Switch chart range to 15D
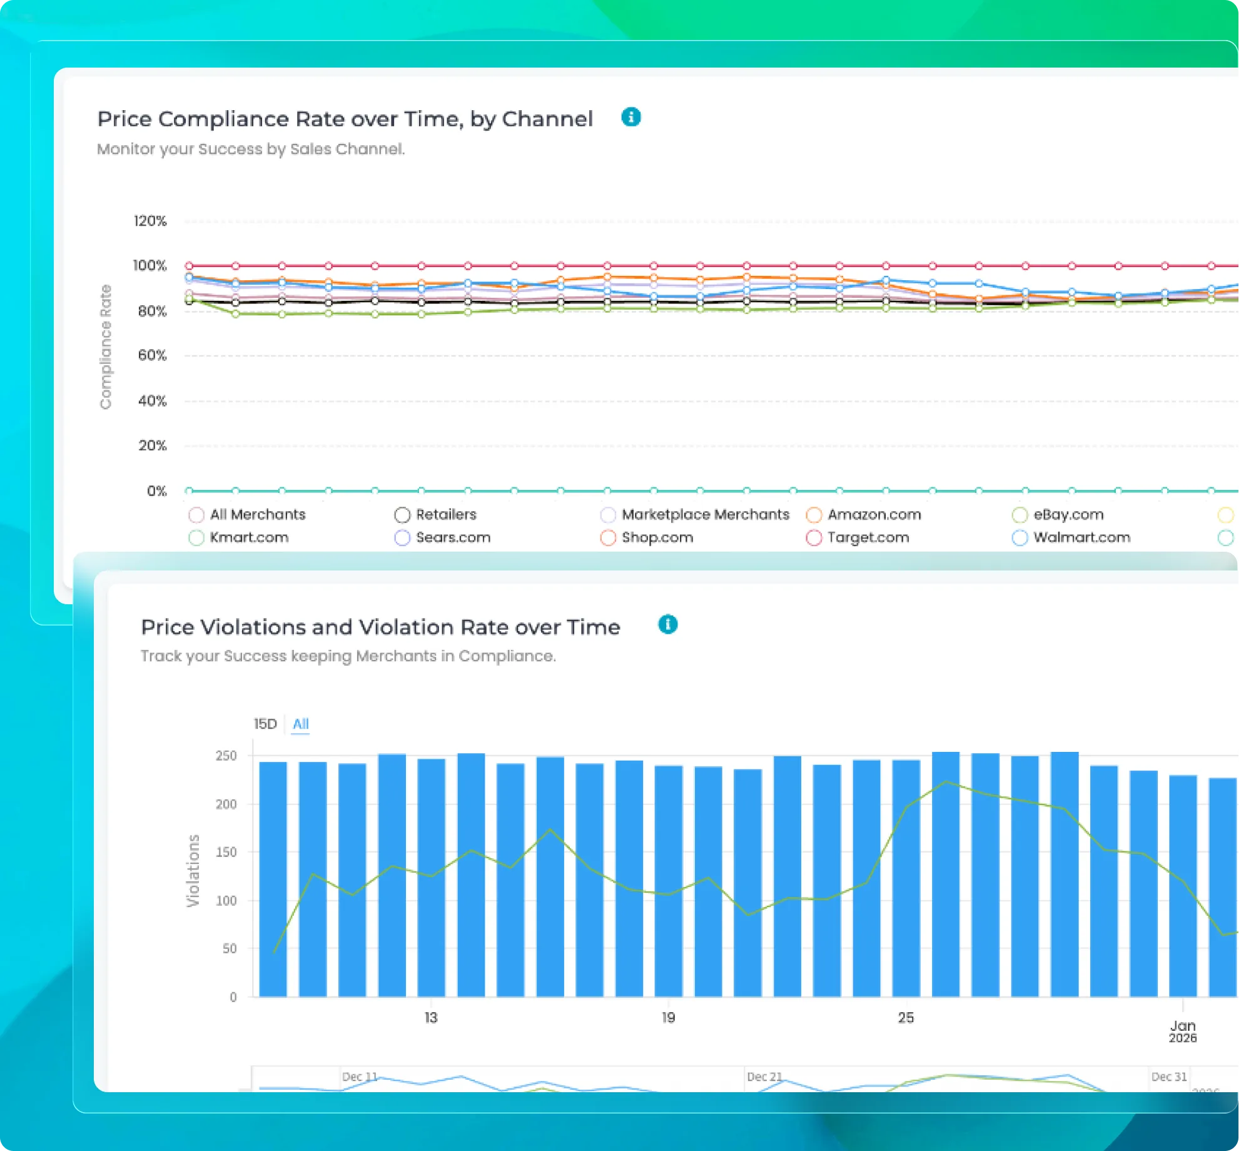Viewport: 1251px width, 1151px height. [265, 724]
